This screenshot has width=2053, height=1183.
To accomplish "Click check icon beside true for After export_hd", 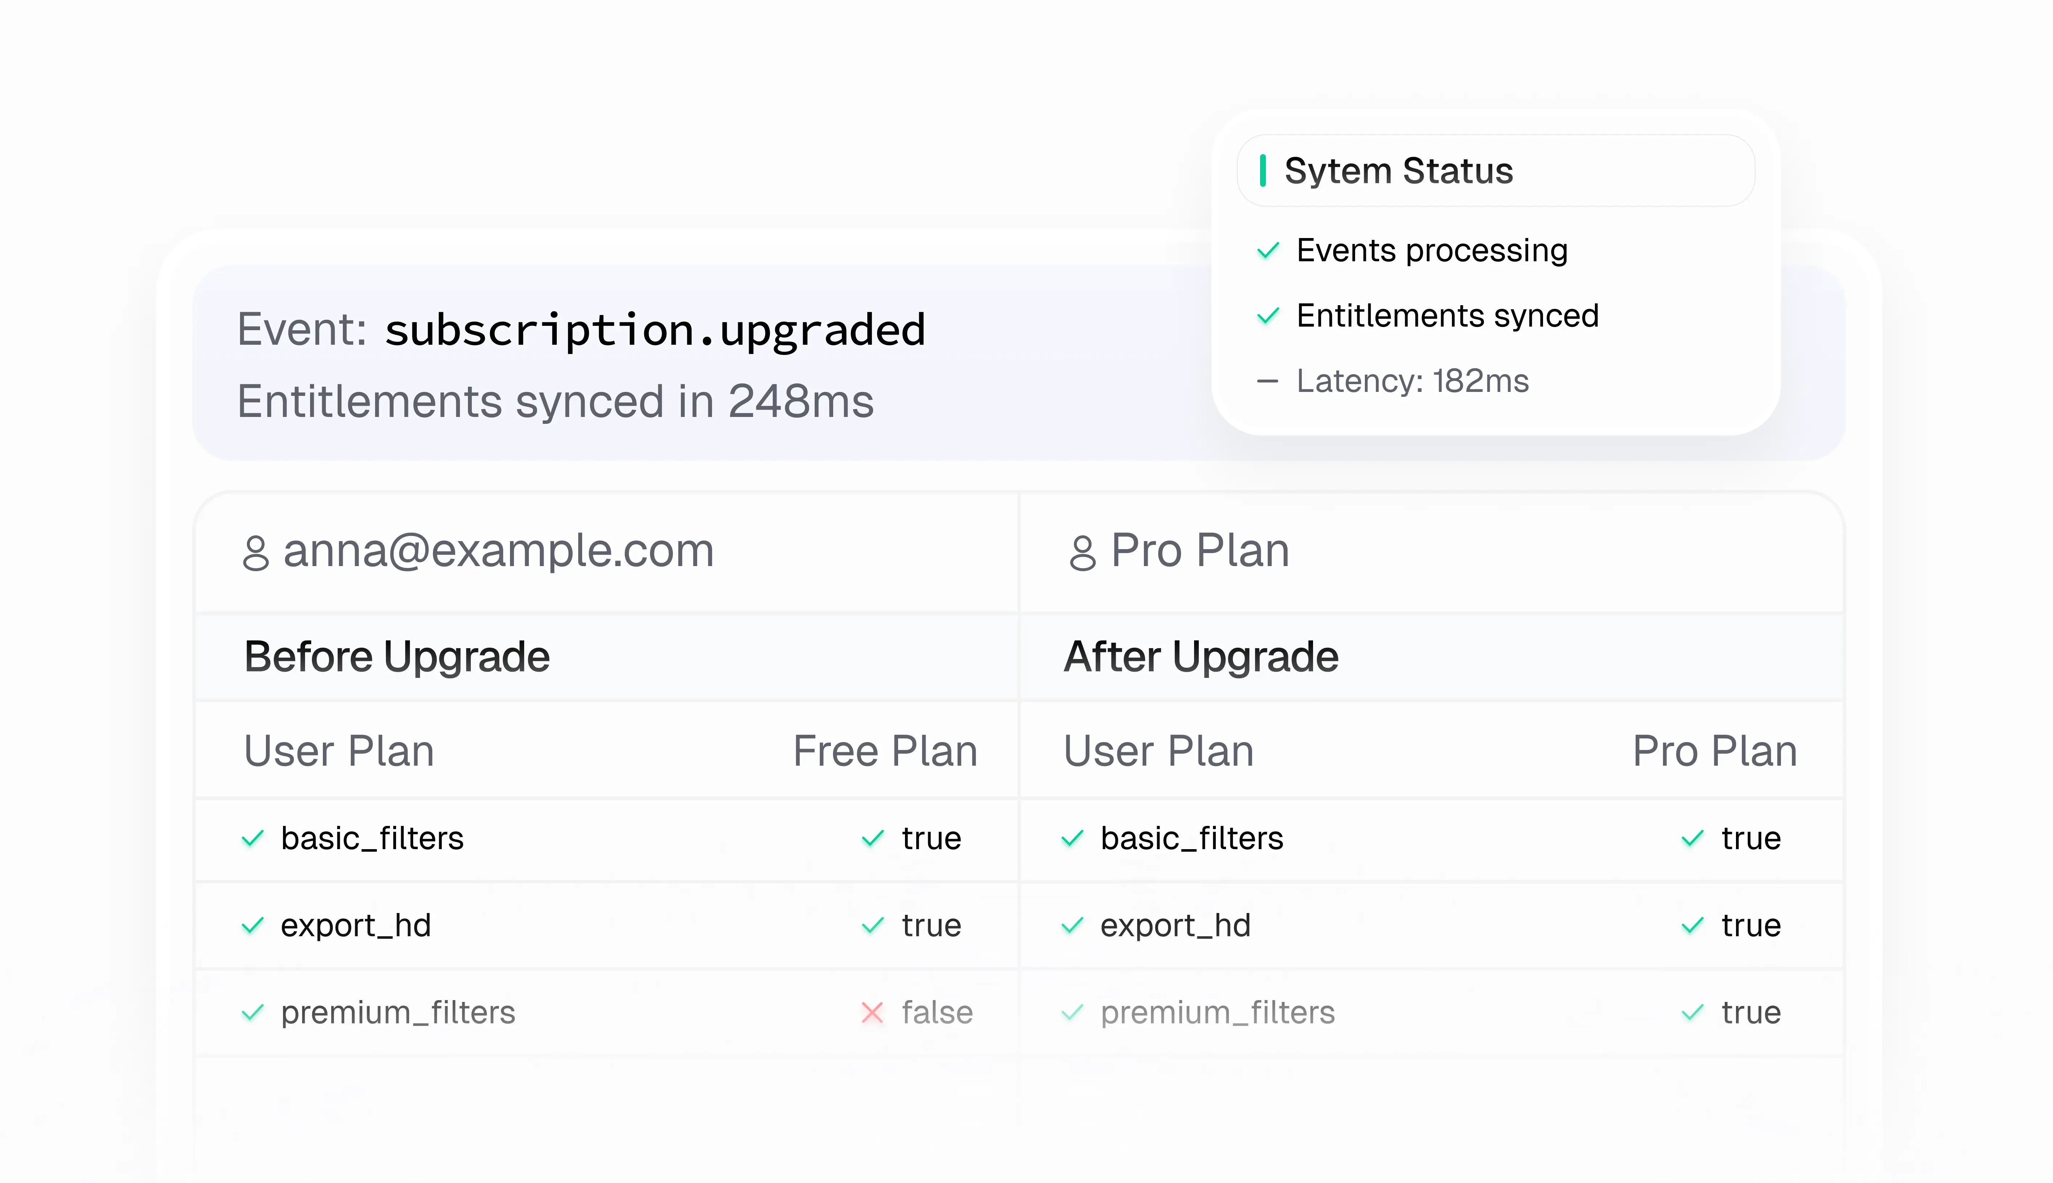I will tap(1692, 925).
